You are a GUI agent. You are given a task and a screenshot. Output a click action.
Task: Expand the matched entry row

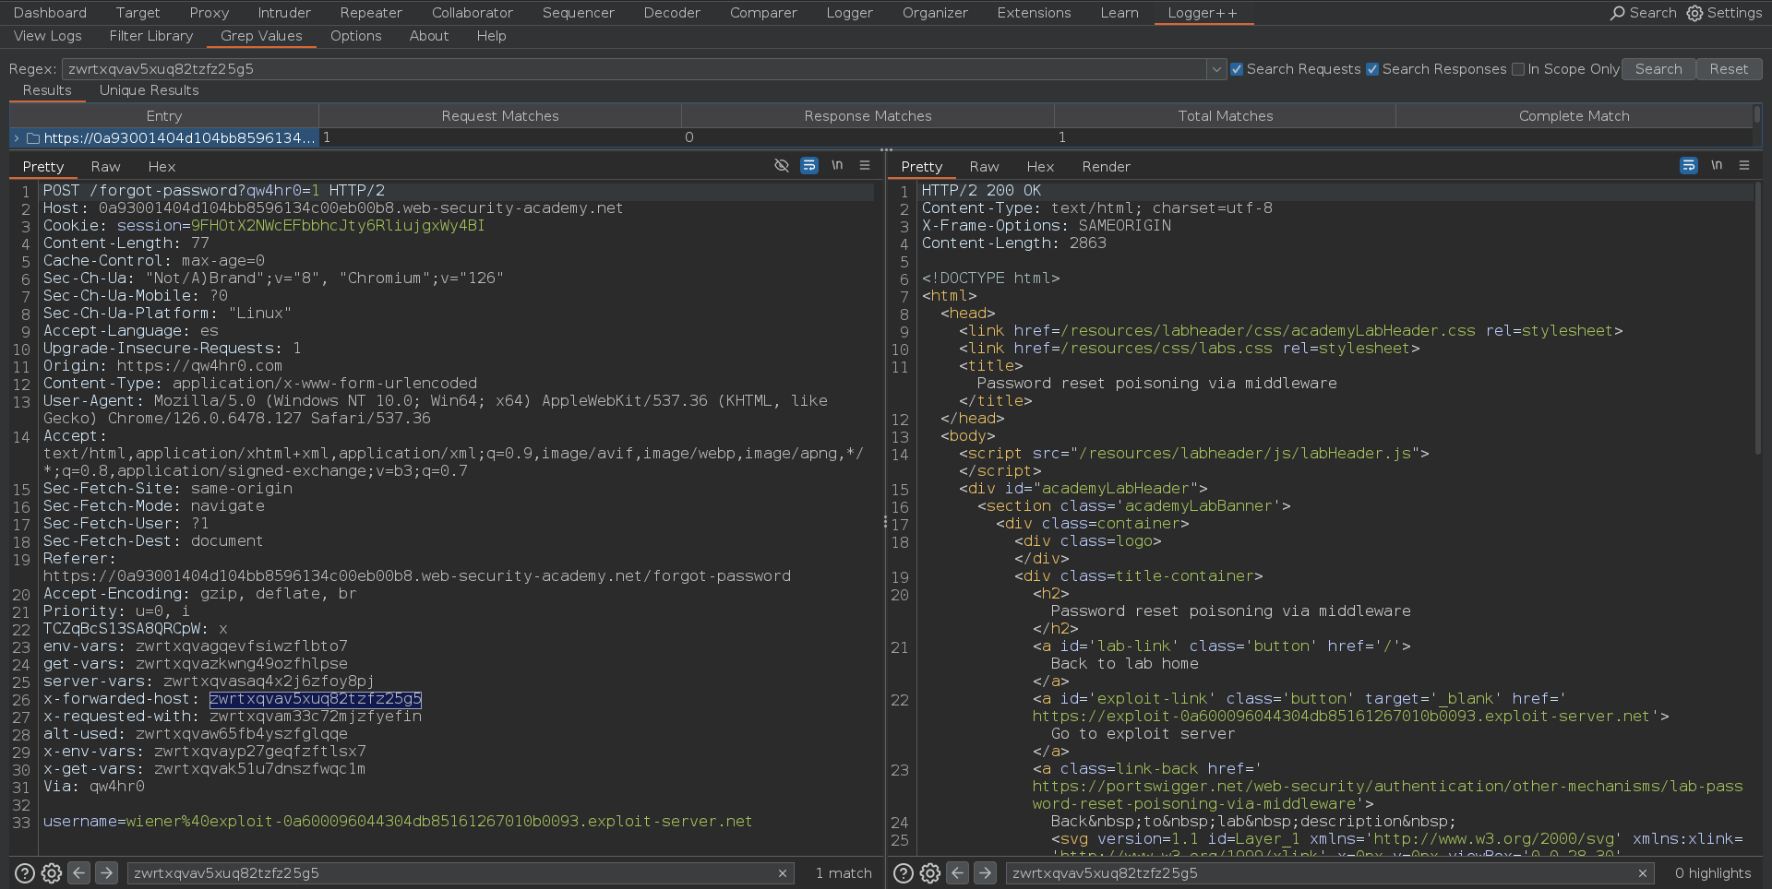point(17,137)
